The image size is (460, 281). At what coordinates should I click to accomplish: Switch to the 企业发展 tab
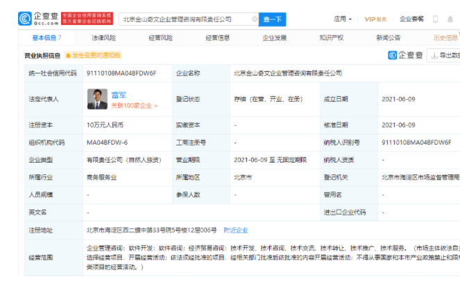[274, 38]
